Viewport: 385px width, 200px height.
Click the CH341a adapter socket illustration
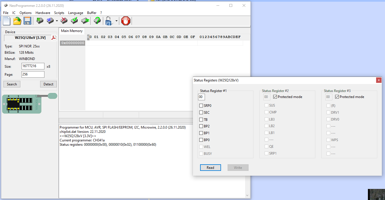[x=22, y=104]
